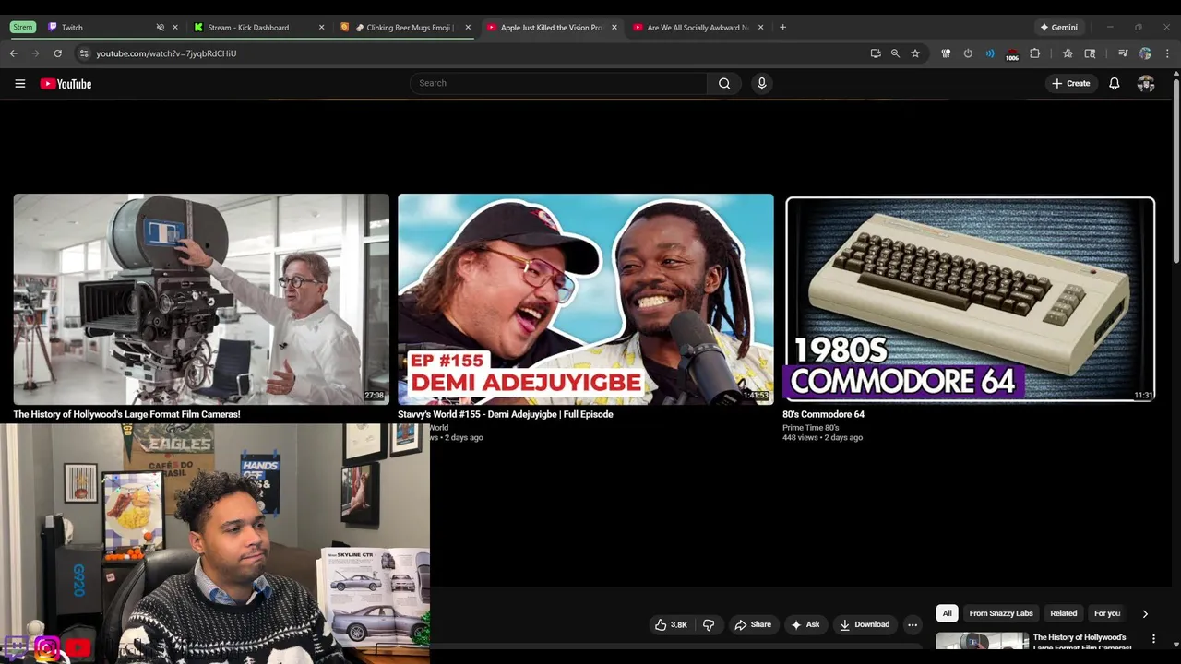This screenshot has width=1181, height=664.
Task: Close the Are We All Socially Awkward tab
Action: pos(760,27)
